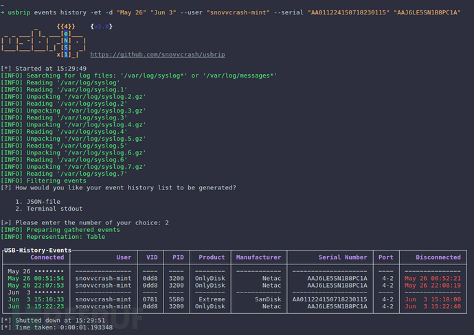The image size is (474, 335).
Task: Click the "VID" column header
Action: [151, 257]
